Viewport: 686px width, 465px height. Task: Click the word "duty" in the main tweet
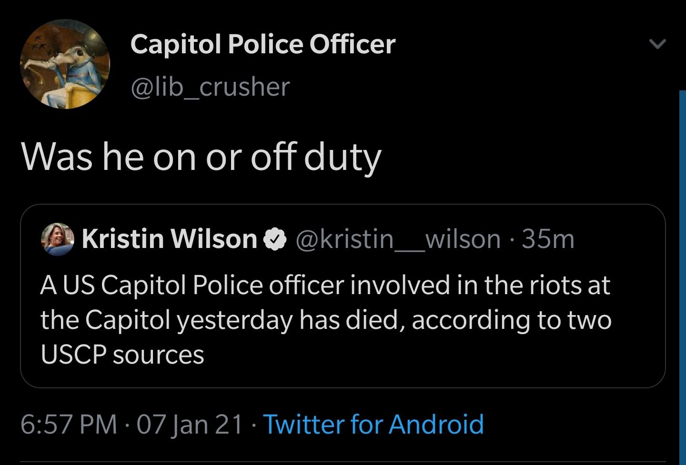(x=343, y=157)
